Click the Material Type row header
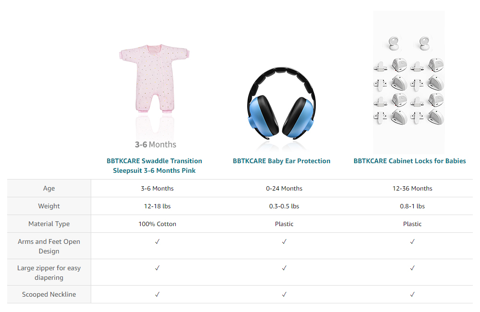 (49, 224)
